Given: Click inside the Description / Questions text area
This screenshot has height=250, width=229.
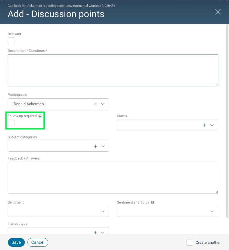Looking at the screenshot, I should pyautogui.click(x=113, y=70).
